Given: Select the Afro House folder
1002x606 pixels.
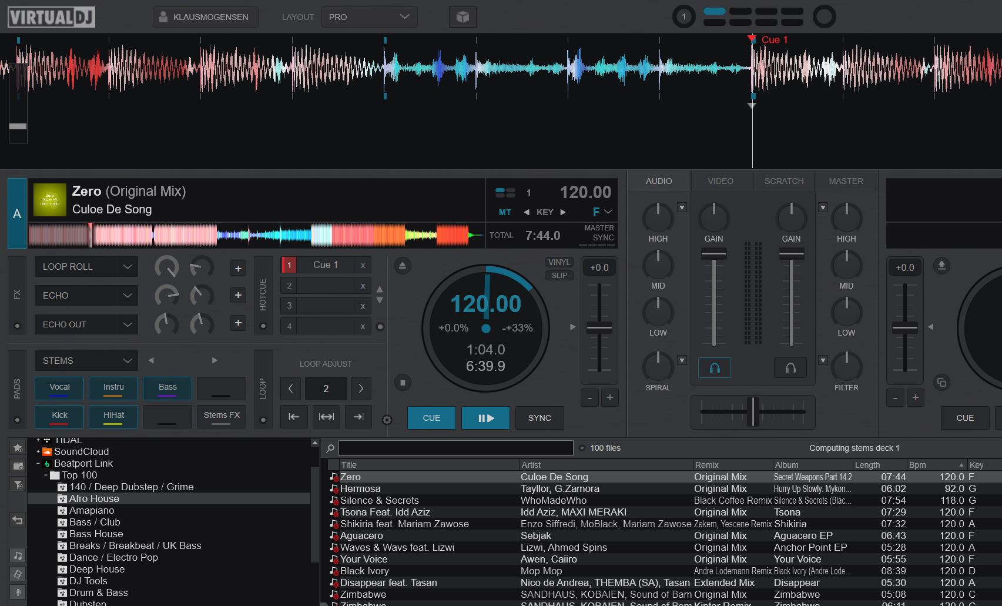Looking at the screenshot, I should [94, 498].
